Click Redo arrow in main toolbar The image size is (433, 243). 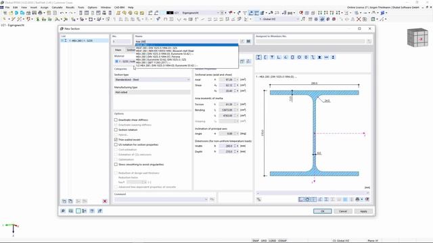(x=70, y=13)
